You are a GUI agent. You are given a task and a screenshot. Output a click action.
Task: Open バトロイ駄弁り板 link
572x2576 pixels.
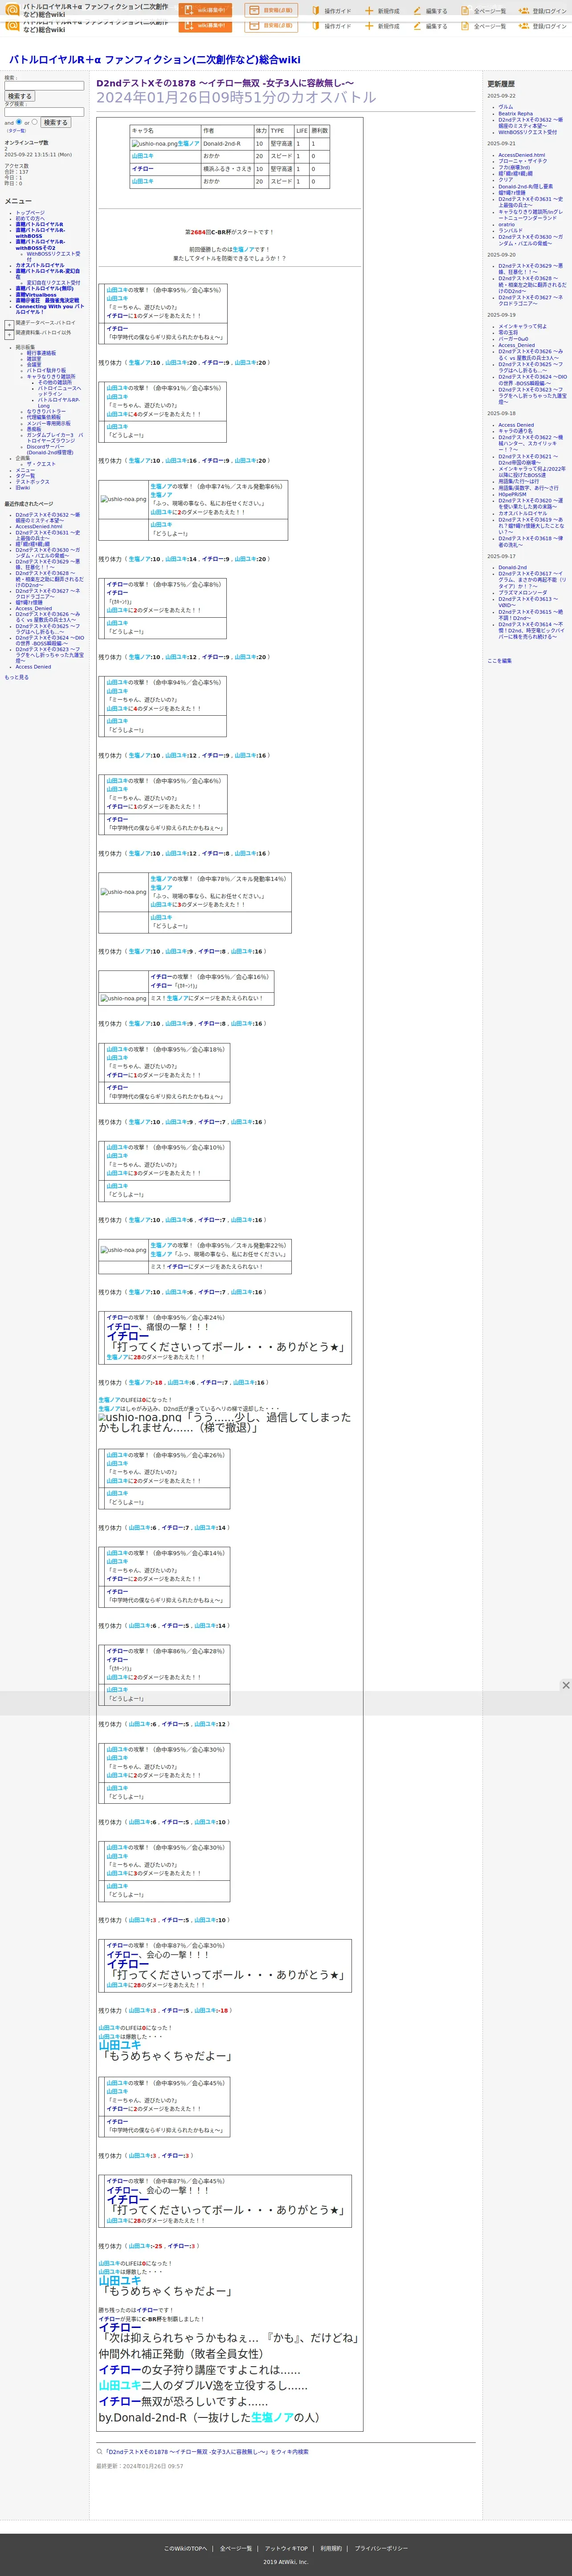point(46,370)
